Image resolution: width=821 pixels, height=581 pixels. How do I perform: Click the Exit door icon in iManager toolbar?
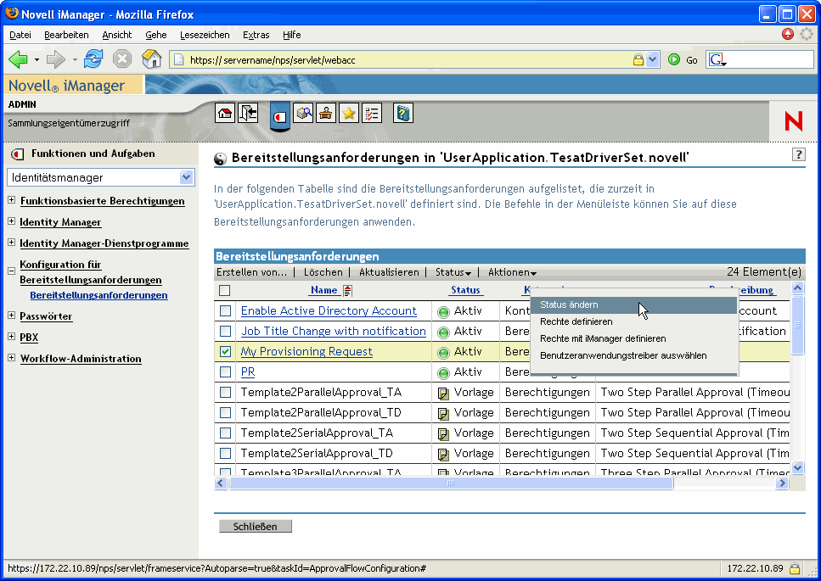coord(248,113)
